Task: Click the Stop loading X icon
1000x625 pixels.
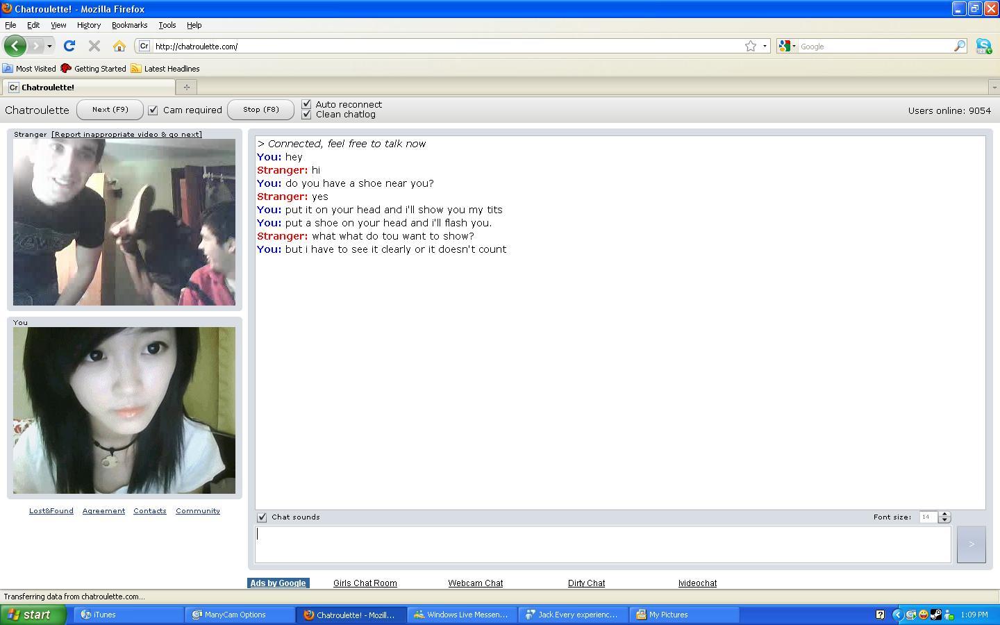Action: [x=94, y=46]
